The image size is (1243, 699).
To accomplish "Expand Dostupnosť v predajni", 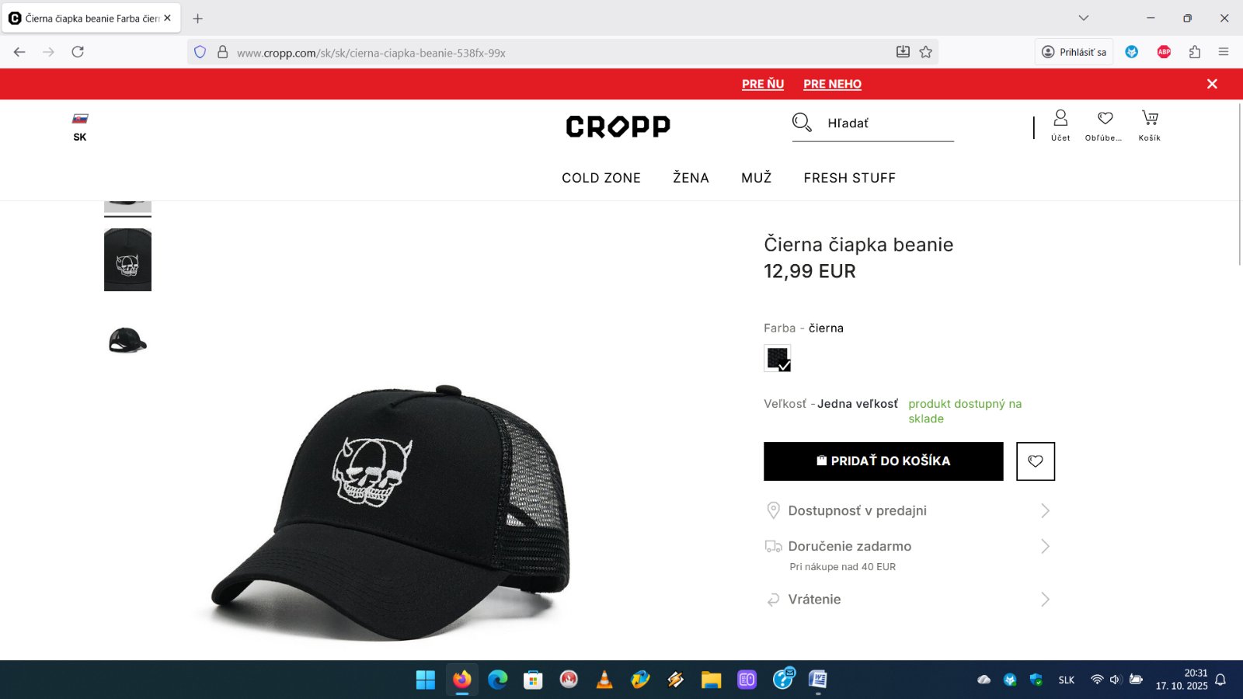I will (x=908, y=510).
